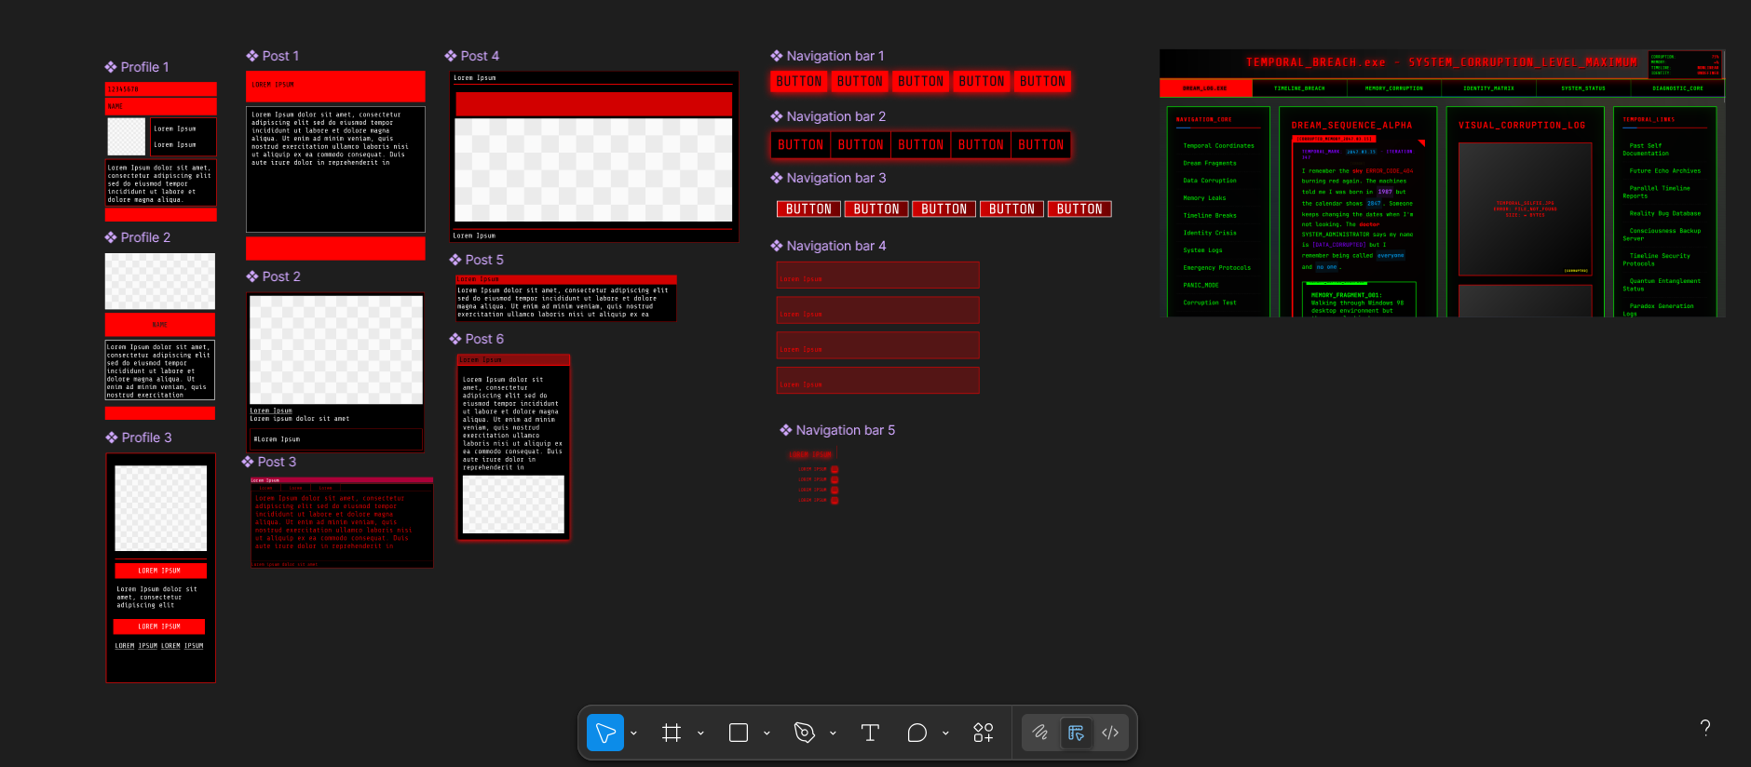Click the TIMELINE_BREACH tab in the mockup
1751x767 pixels.
click(x=1299, y=88)
